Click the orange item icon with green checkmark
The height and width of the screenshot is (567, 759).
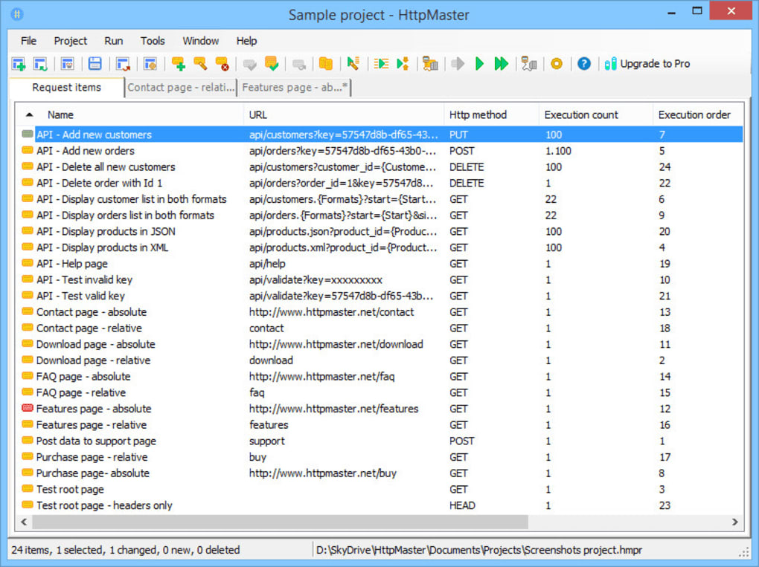pyautogui.click(x=272, y=64)
